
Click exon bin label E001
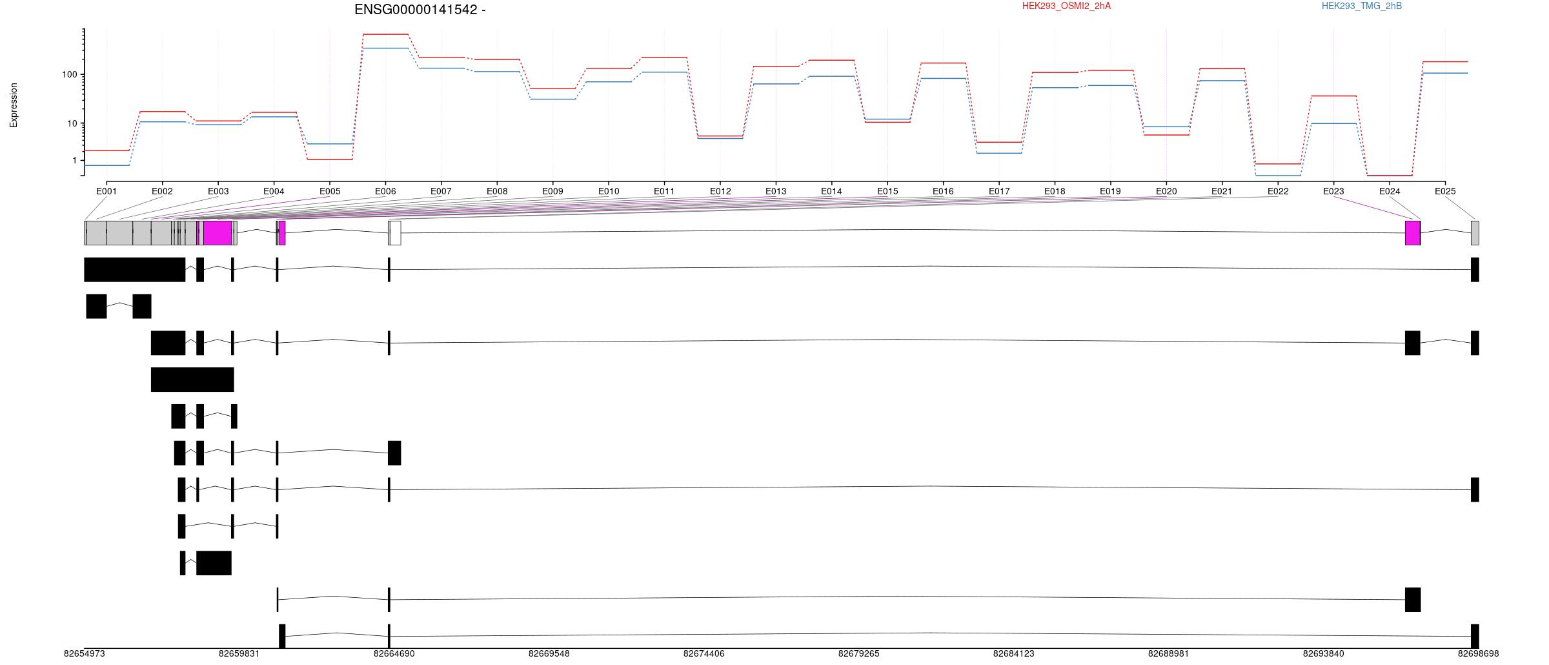106,191
